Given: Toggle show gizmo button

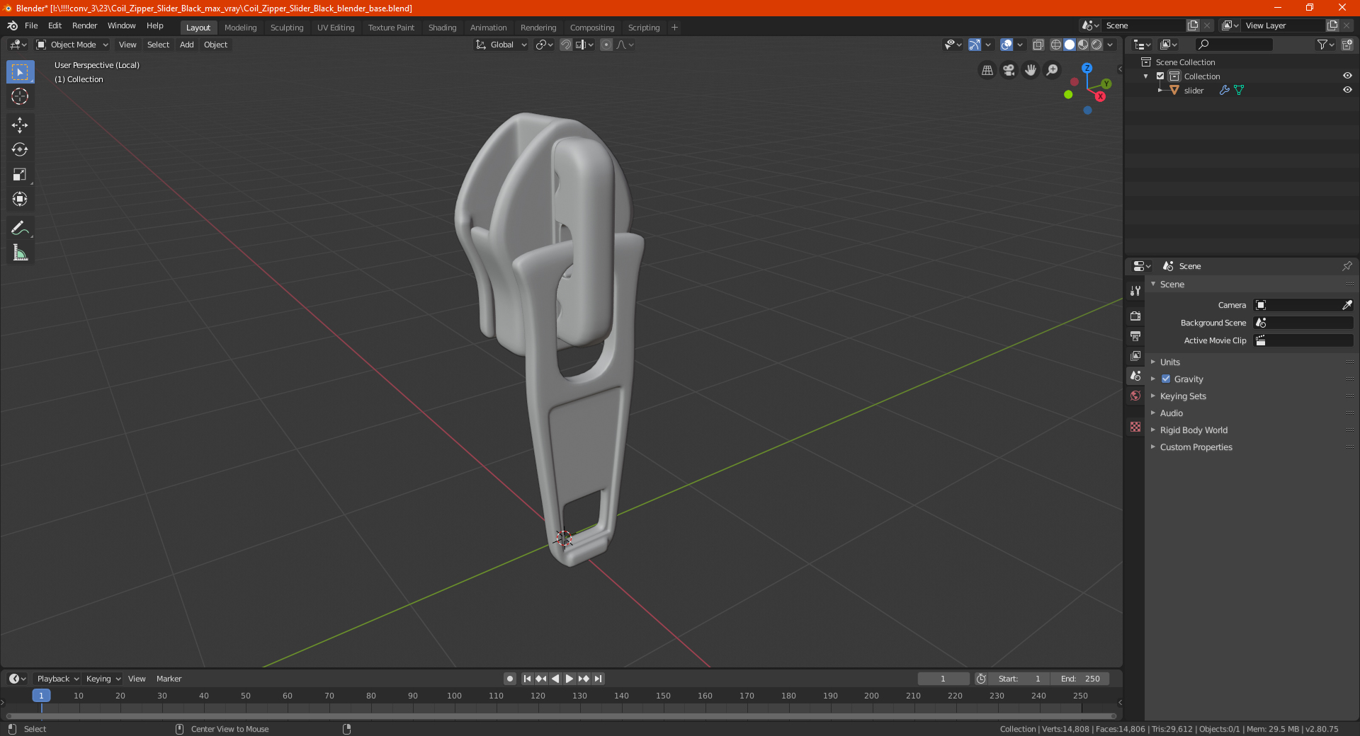Looking at the screenshot, I should coord(975,45).
